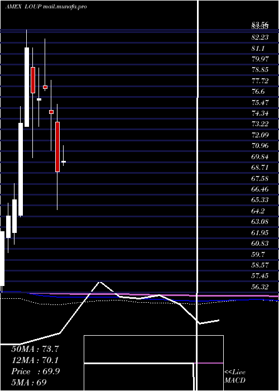
Task: Click the 61.95 price axis label
Action: click(260, 232)
